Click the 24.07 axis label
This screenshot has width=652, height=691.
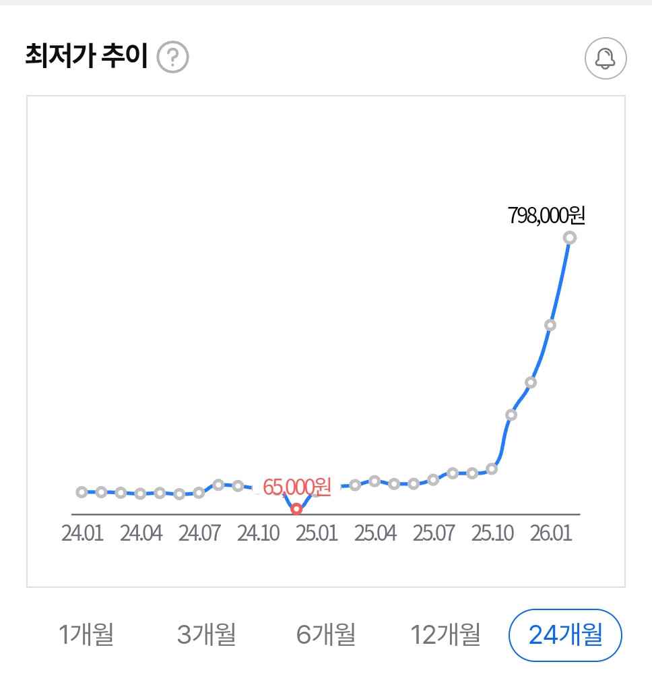tap(199, 533)
